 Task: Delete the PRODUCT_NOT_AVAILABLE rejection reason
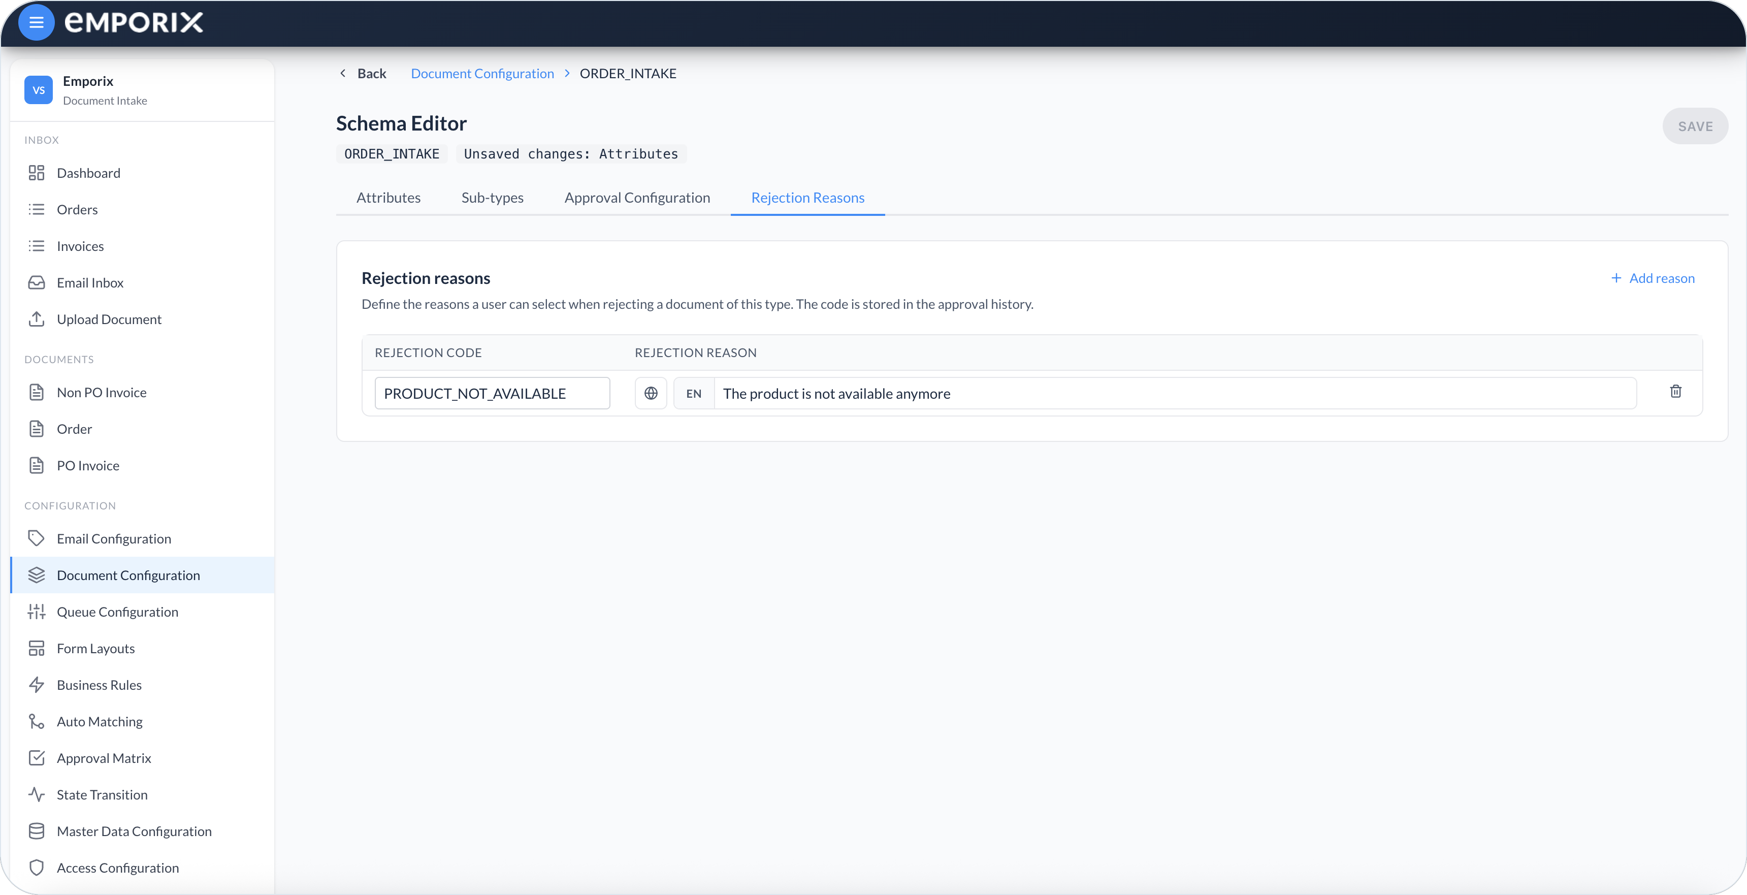(1676, 392)
